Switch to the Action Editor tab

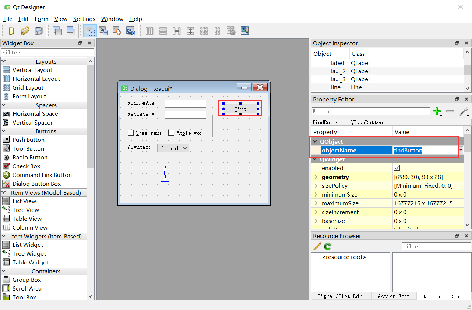pyautogui.click(x=394, y=296)
